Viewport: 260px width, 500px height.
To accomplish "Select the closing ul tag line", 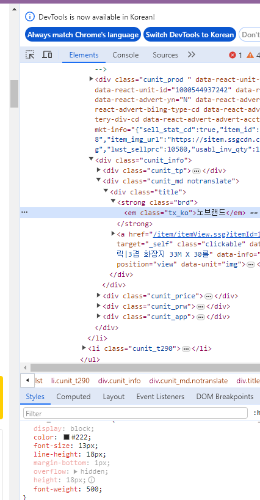I will (90, 359).
